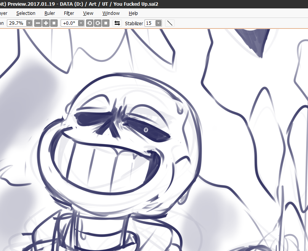Open the Window menu
308x251 pixels.
click(x=111, y=13)
